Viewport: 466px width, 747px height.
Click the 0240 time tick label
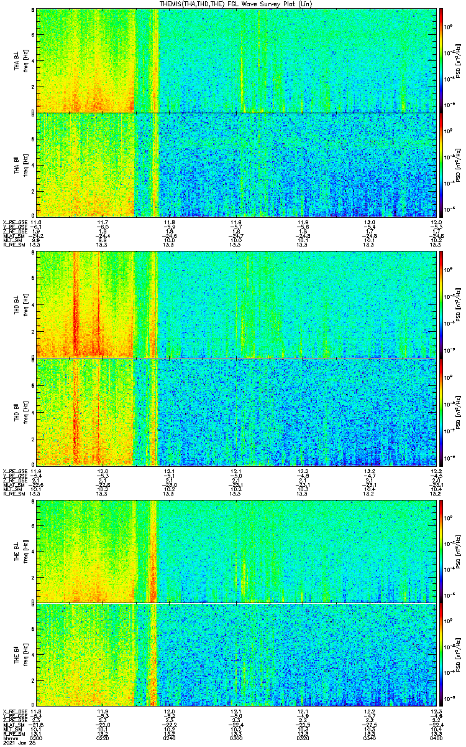[x=169, y=738]
